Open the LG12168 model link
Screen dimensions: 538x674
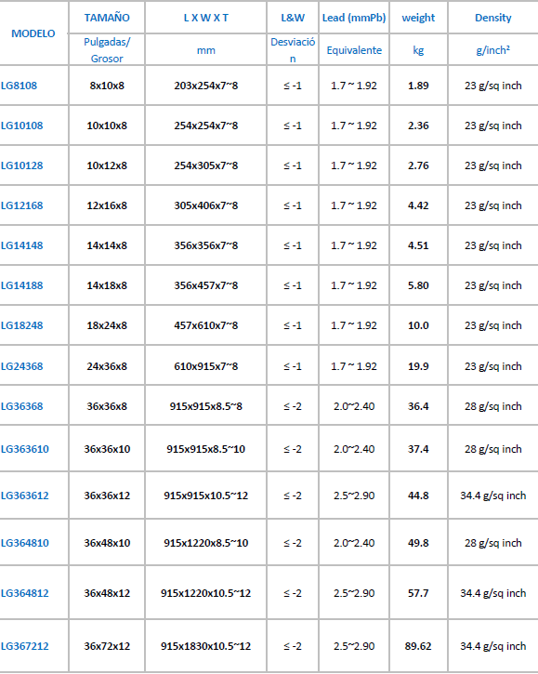coord(22,205)
